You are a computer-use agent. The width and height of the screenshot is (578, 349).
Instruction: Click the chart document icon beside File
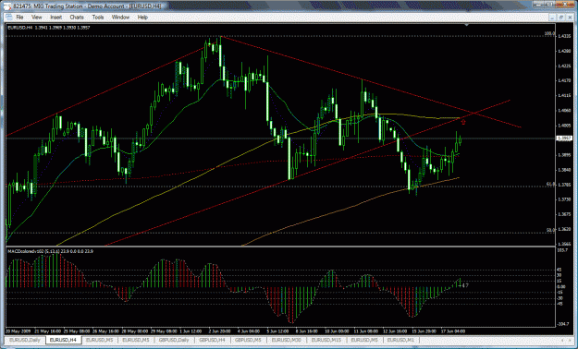[8, 18]
